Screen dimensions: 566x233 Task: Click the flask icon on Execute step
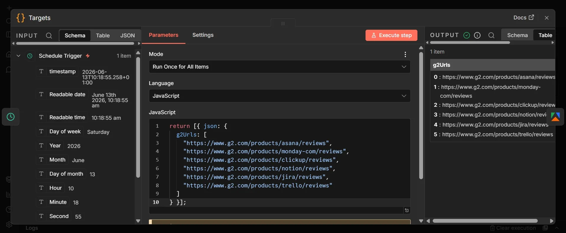[x=374, y=35]
